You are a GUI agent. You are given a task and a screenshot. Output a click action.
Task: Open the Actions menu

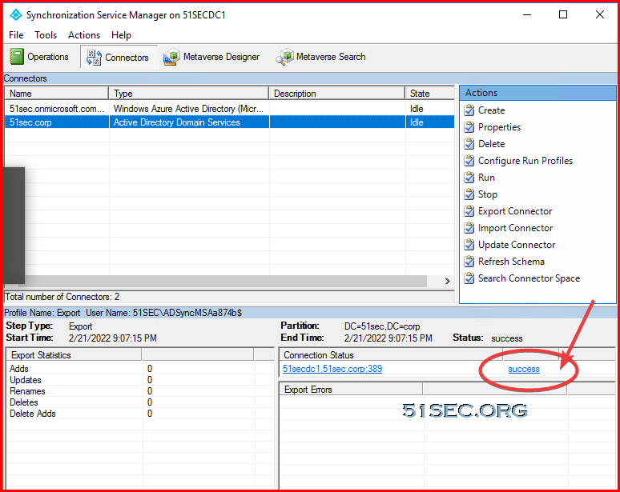[84, 35]
